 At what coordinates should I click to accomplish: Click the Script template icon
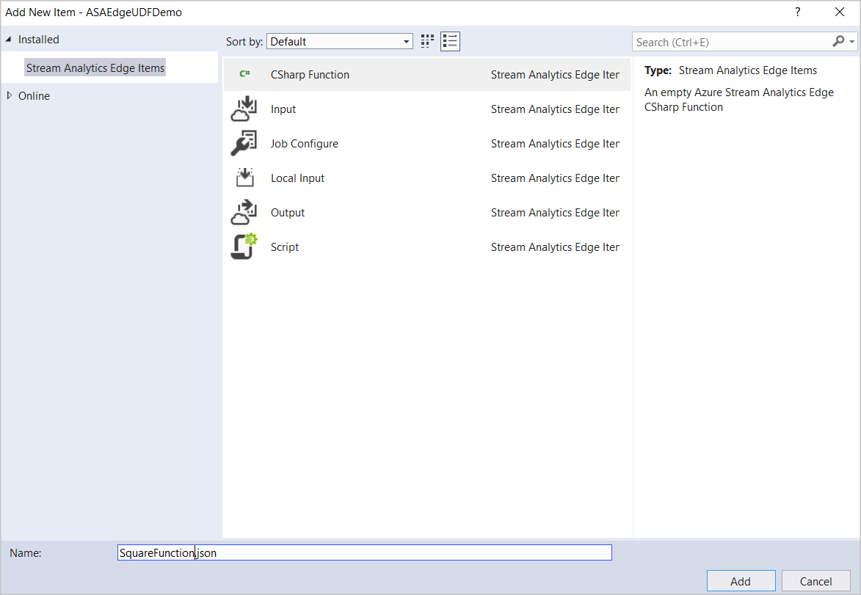coord(243,247)
